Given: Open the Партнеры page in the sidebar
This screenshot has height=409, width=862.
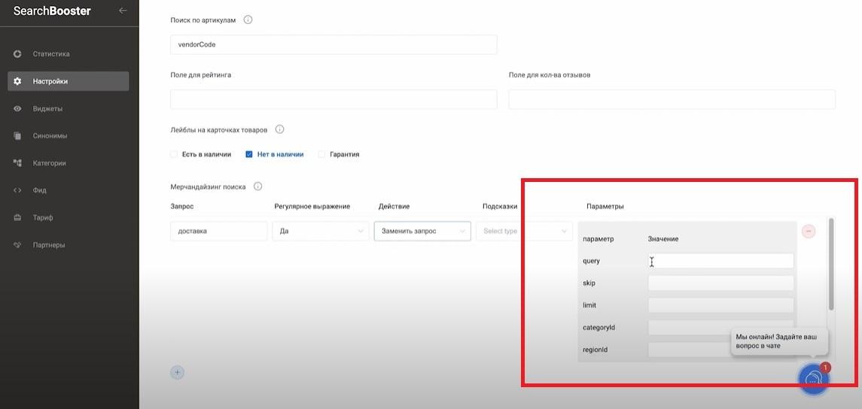Looking at the screenshot, I should coord(49,245).
